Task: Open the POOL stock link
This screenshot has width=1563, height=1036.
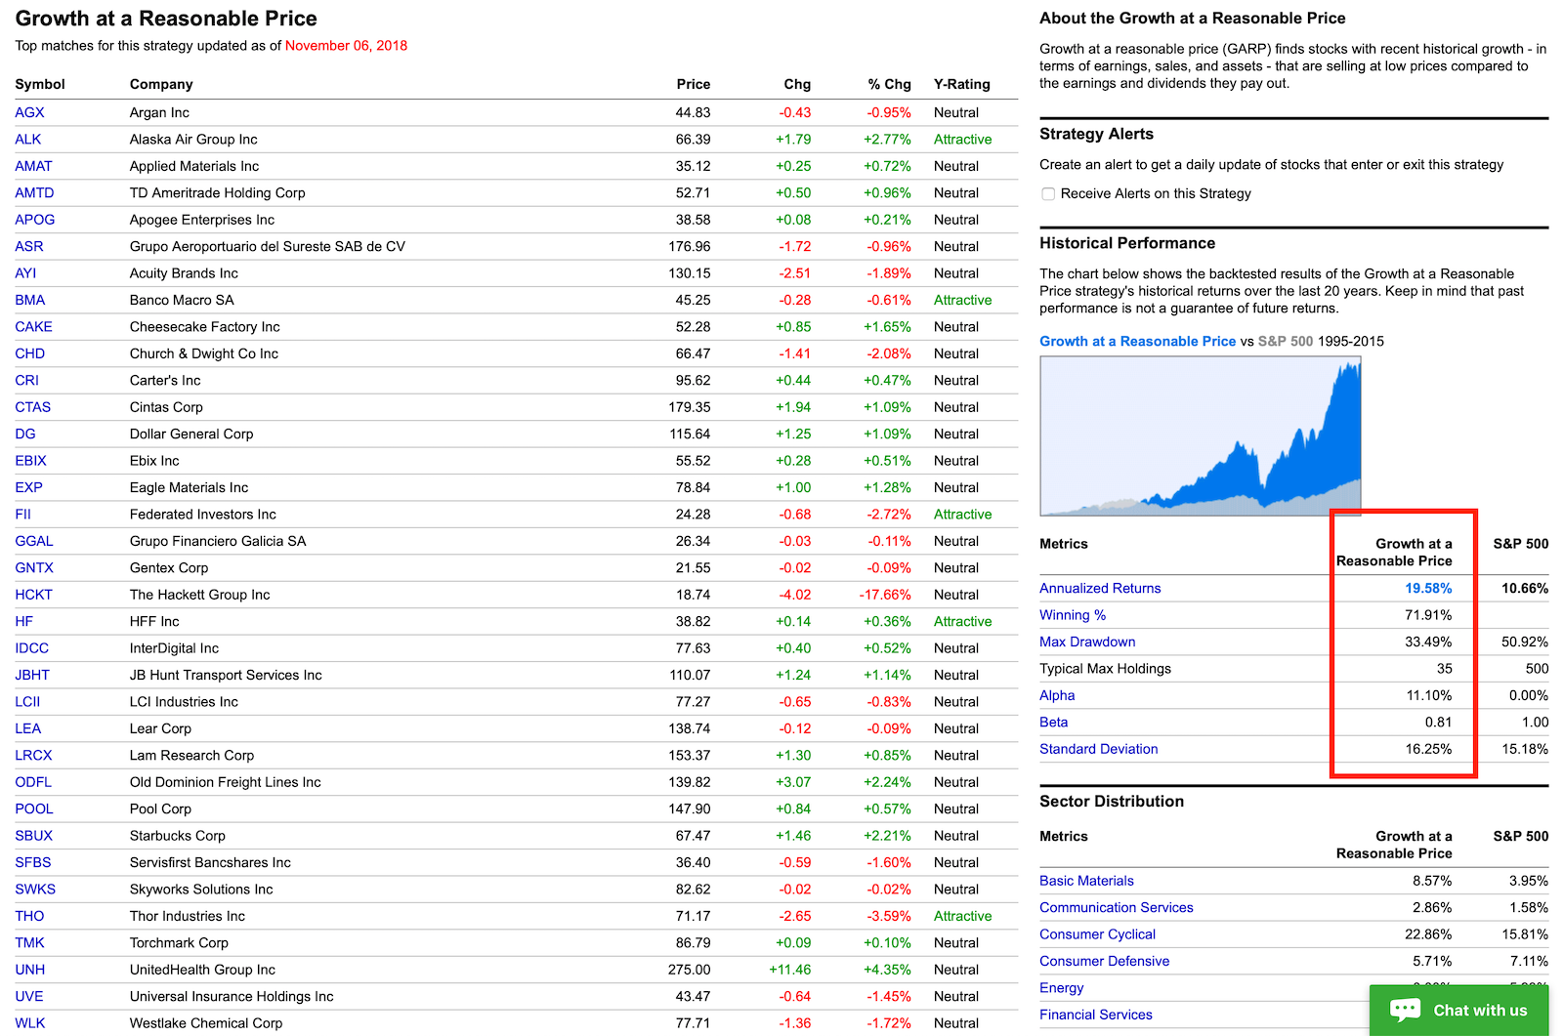Action: tap(34, 808)
